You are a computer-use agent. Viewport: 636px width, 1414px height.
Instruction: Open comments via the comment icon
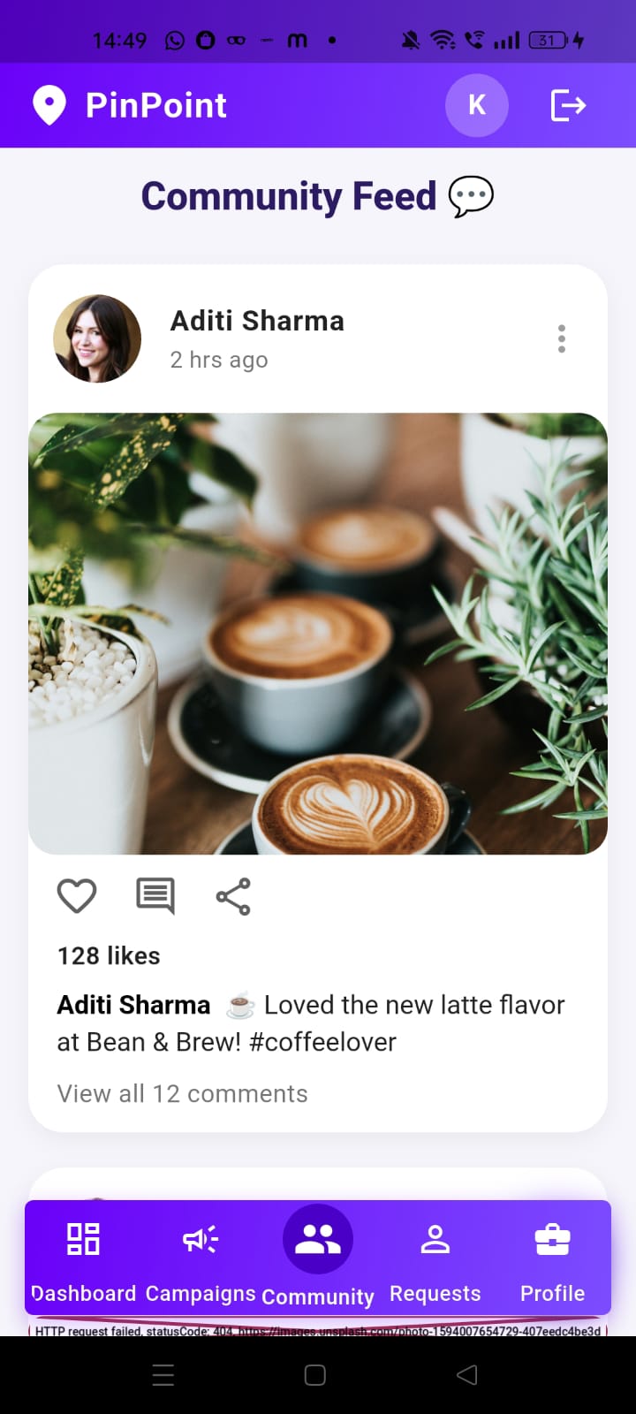(155, 896)
